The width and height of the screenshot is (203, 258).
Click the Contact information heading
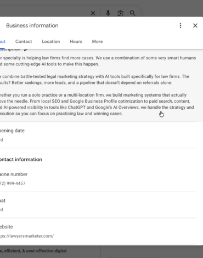(21, 160)
